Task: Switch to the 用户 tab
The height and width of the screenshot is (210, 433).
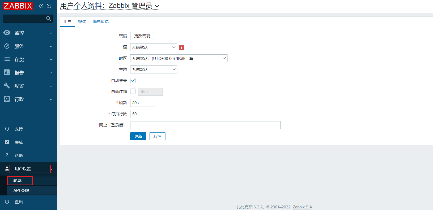Action: [x=67, y=22]
